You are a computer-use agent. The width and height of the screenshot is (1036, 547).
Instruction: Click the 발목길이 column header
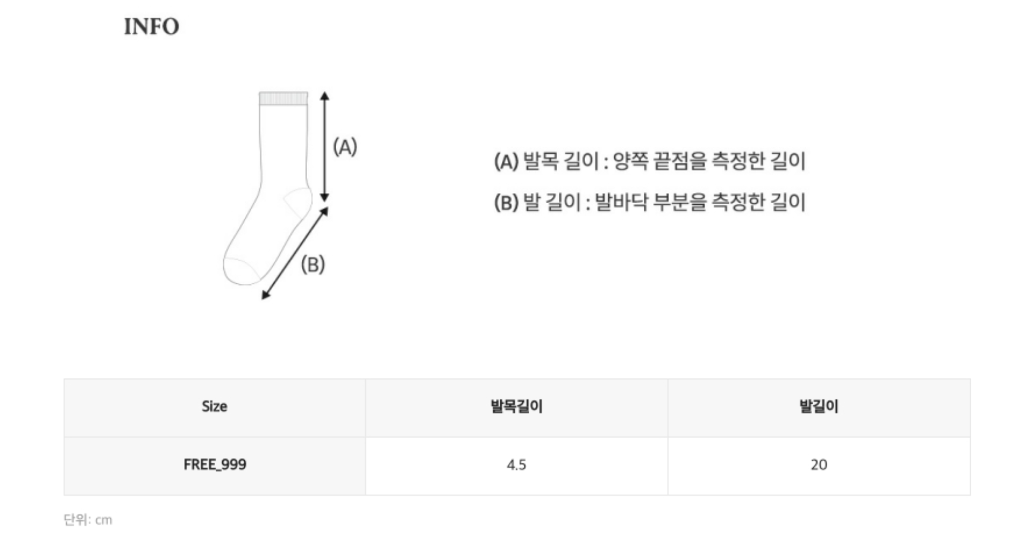pos(516,407)
